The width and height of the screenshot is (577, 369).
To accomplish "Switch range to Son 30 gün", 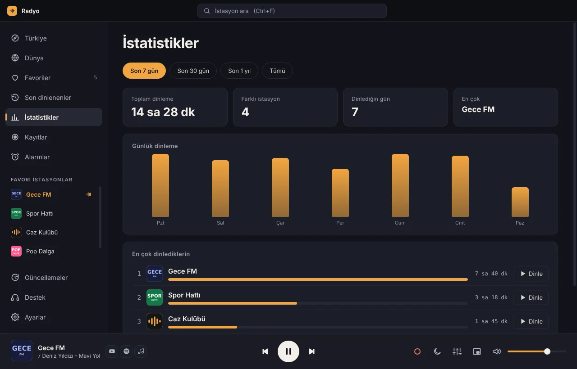I will [193, 71].
